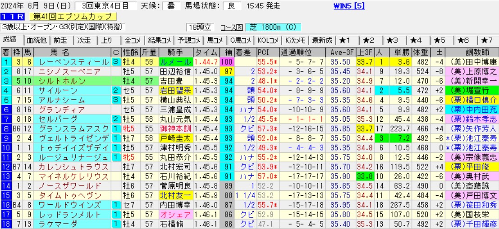Screen dimensions: 499x229
Task: Click the 11R race number button
Action: (13, 17)
